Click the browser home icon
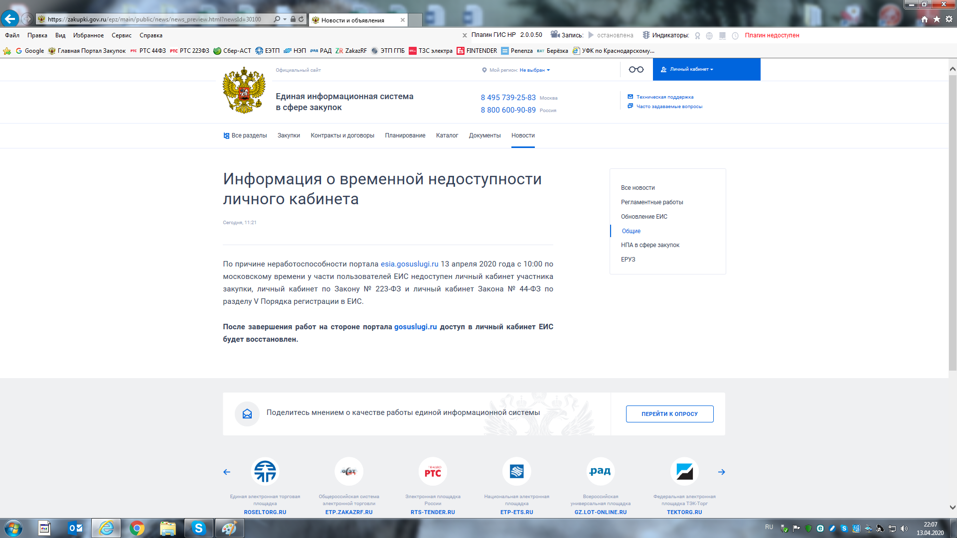 (x=925, y=19)
